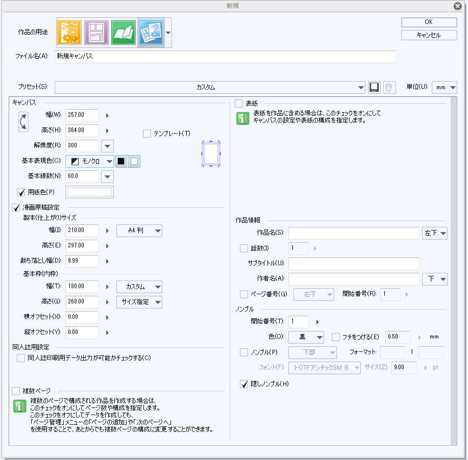Enable the 話数 checkbox
Image resolution: width=468 pixels, height=460 pixels.
pyautogui.click(x=244, y=248)
